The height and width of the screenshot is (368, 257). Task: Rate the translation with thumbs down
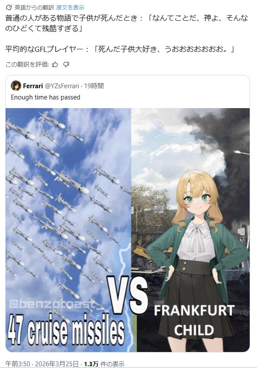coord(66,64)
